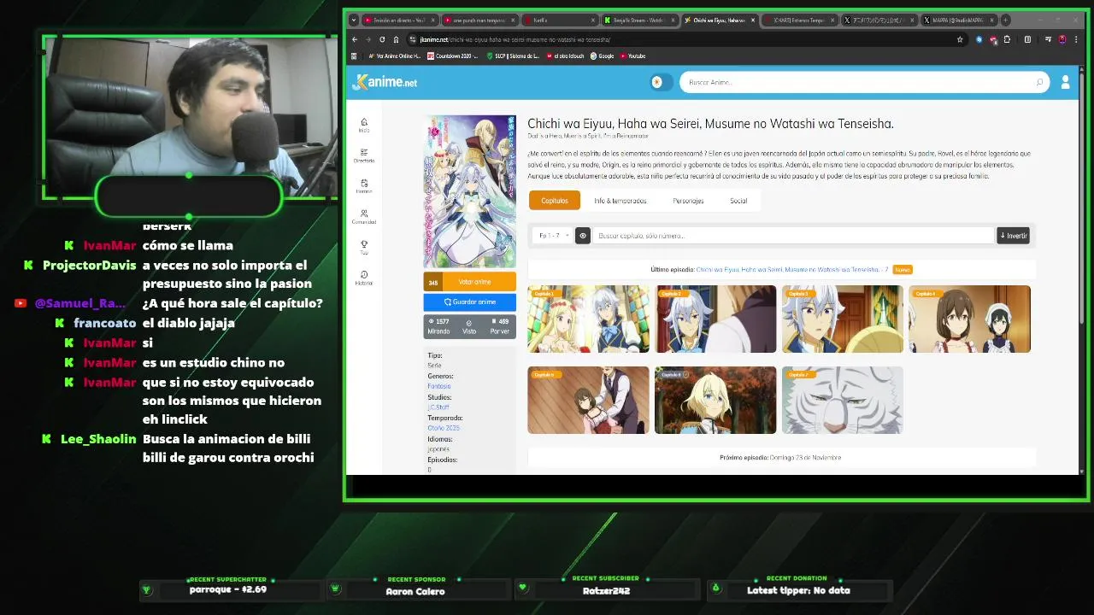
Task: Mark anime as Por ver
Action: click(500, 326)
